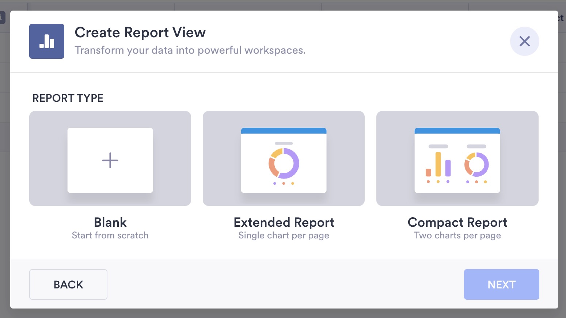This screenshot has width=566, height=318.
Task: Select the Extended Report title label
Action: click(284, 222)
